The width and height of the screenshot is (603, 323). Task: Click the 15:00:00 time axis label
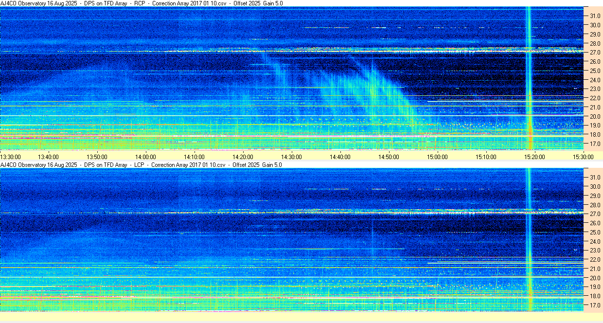coord(437,157)
